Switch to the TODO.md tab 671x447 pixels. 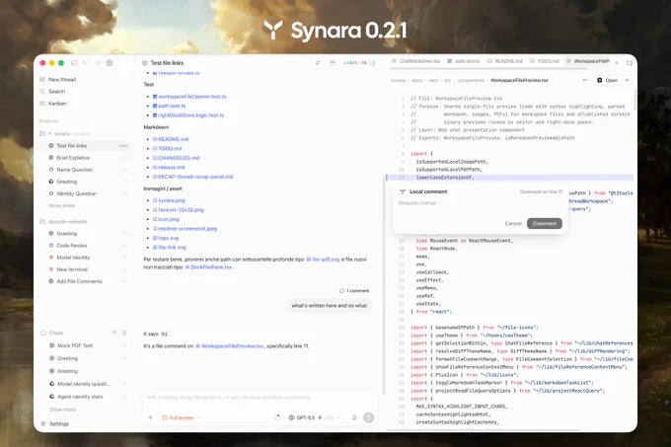point(545,61)
